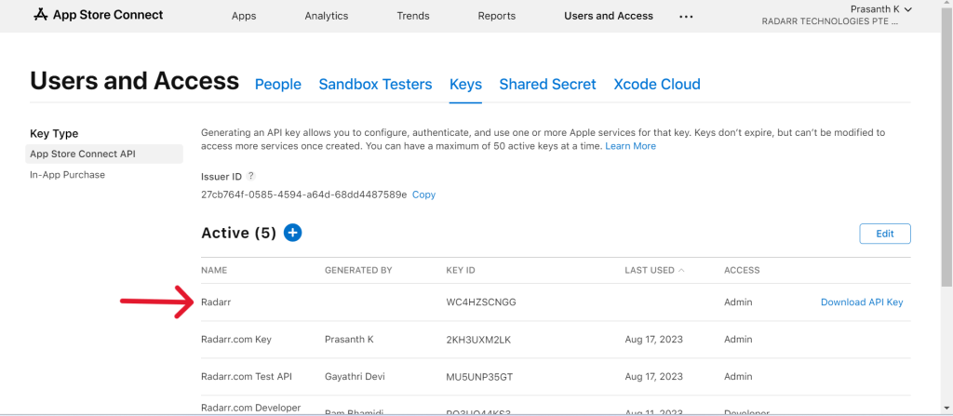953x416 pixels.
Task: Click the NAME column header
Action: 214,270
